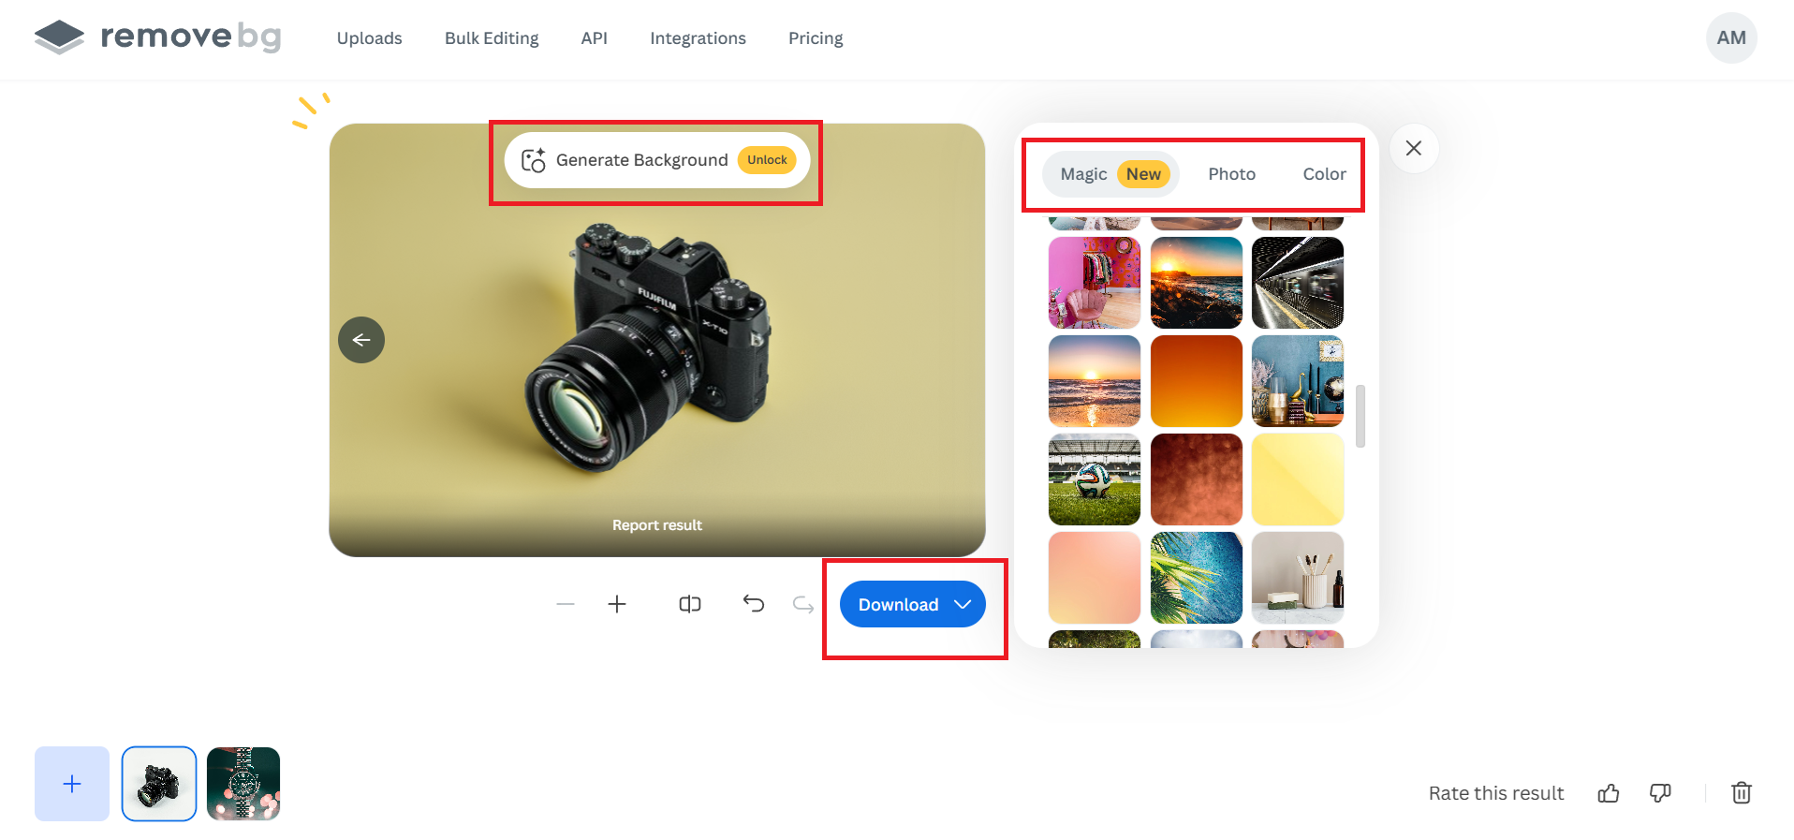Image resolution: width=1794 pixels, height=840 pixels.
Task: Delete image with the trash icon
Action: tap(1742, 793)
